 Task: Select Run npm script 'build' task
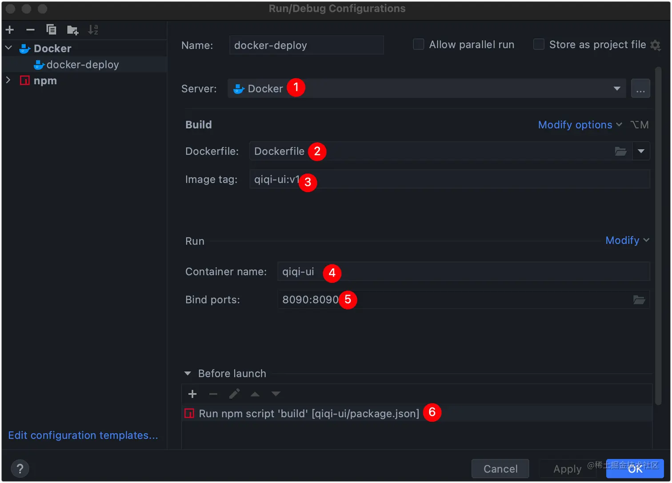pyautogui.click(x=417, y=413)
